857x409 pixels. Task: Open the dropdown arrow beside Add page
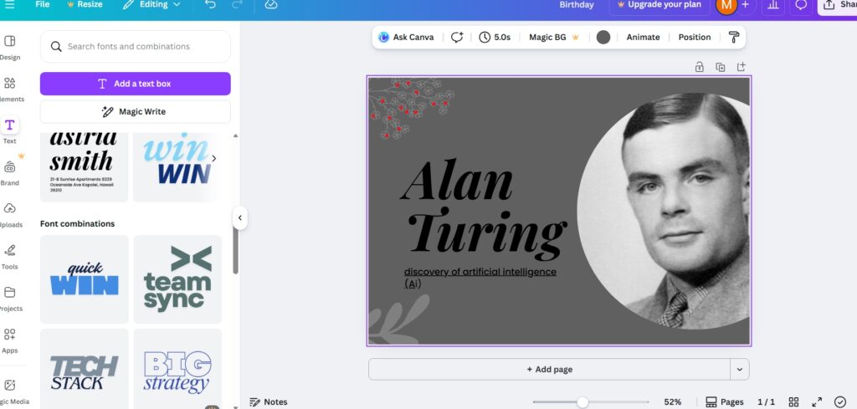(739, 369)
